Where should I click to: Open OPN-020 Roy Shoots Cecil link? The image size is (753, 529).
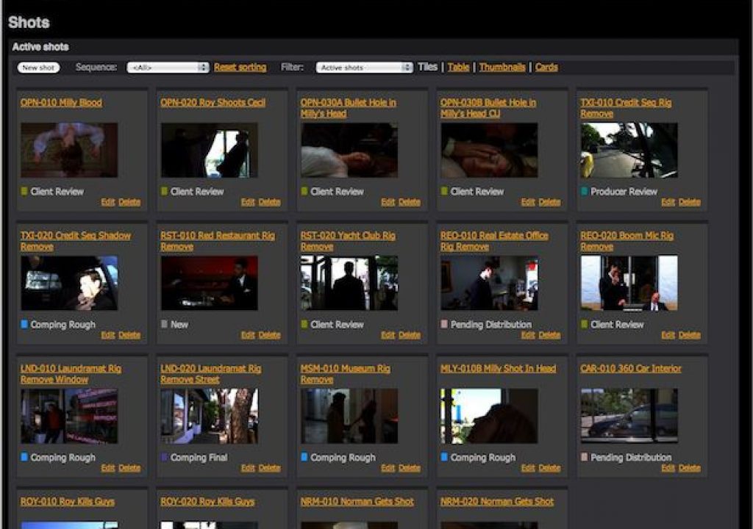(x=213, y=102)
